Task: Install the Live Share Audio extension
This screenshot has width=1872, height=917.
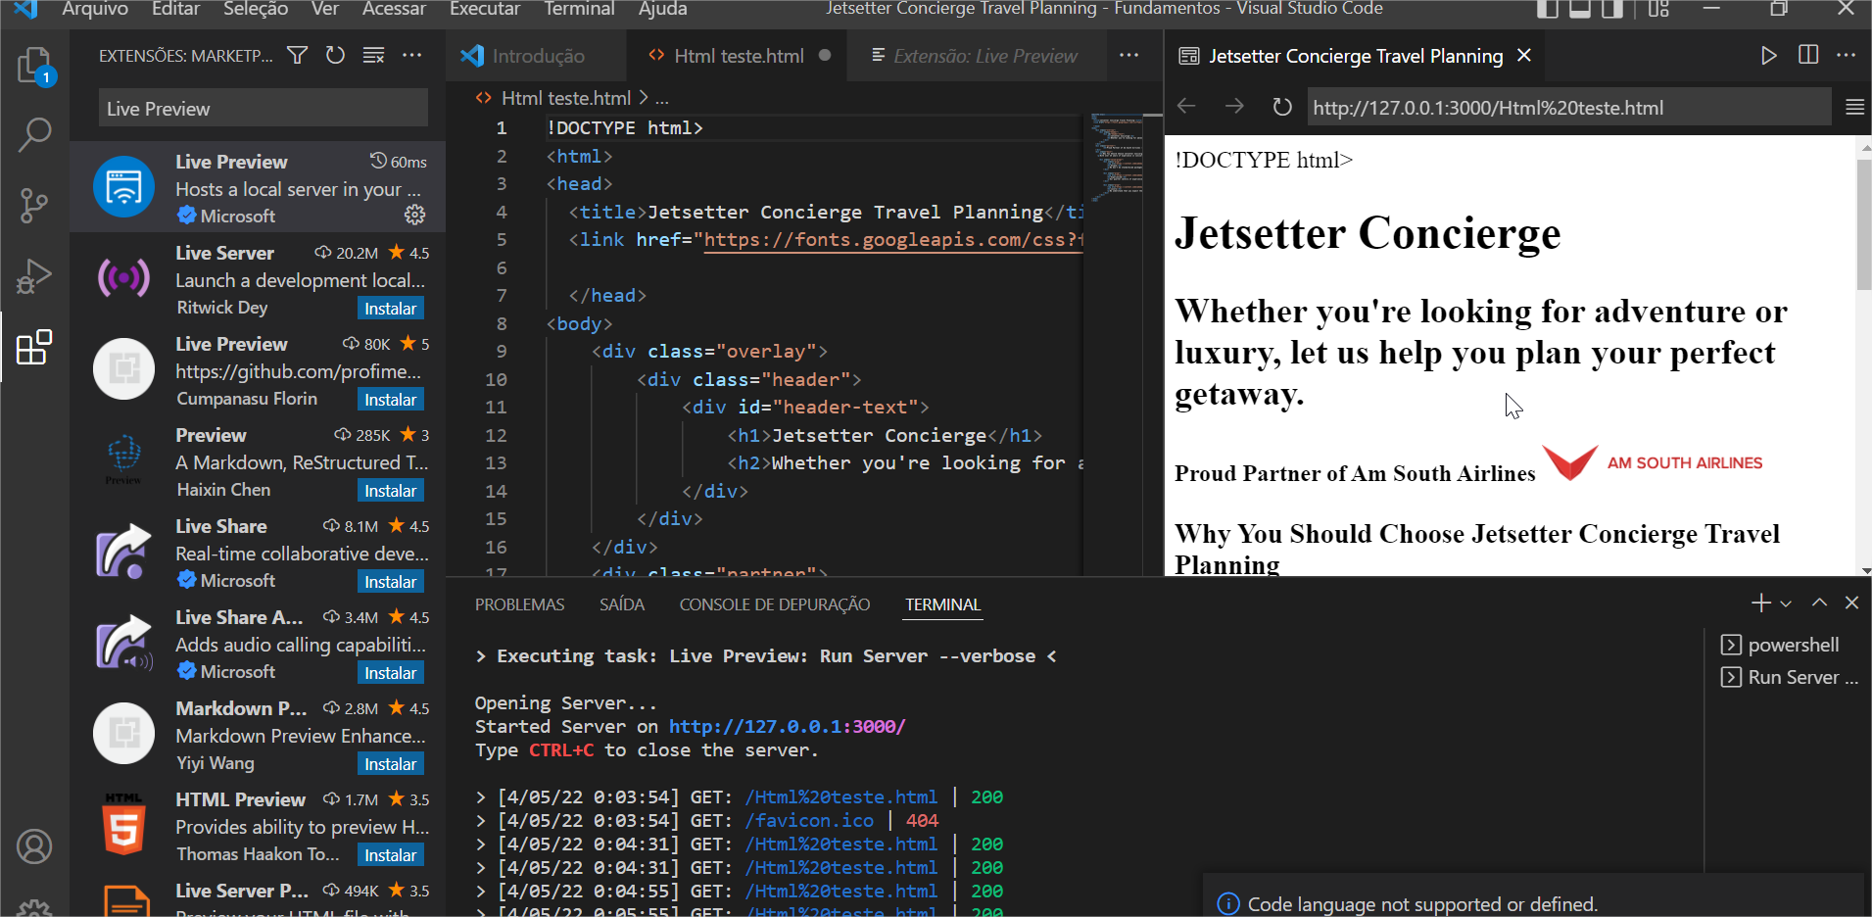Action: (x=391, y=673)
